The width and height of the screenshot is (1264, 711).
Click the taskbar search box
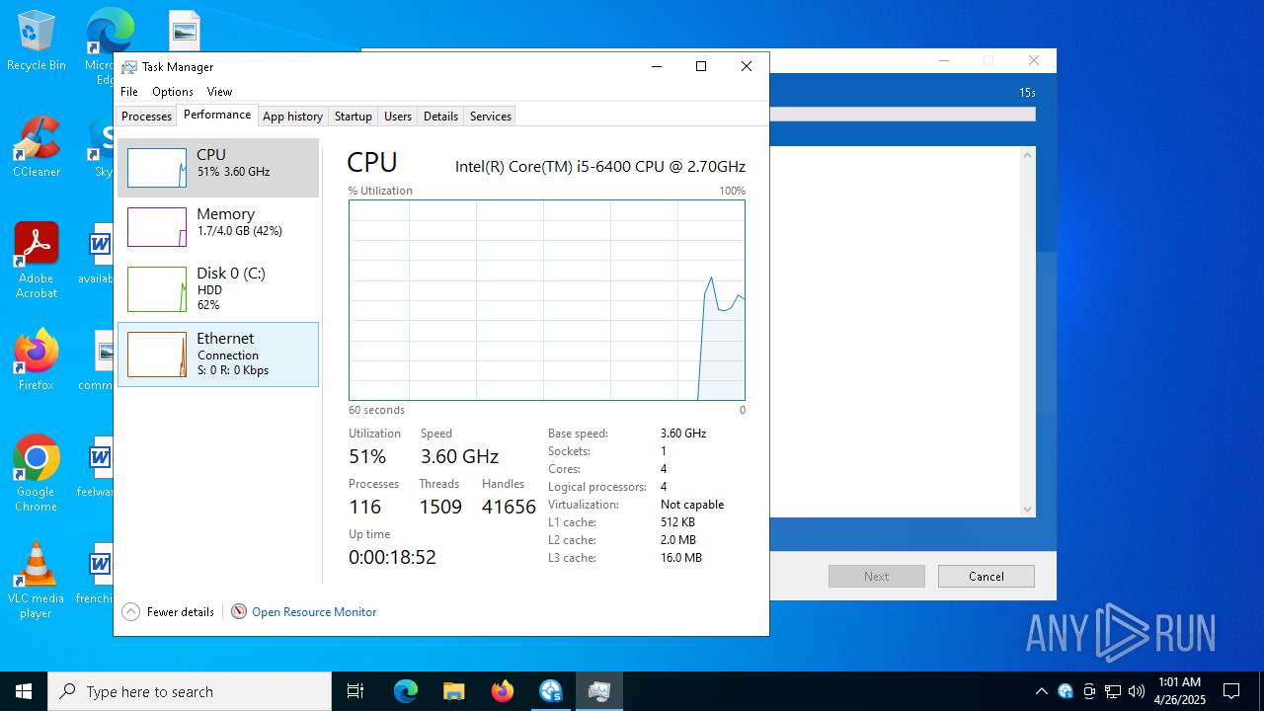(x=190, y=691)
